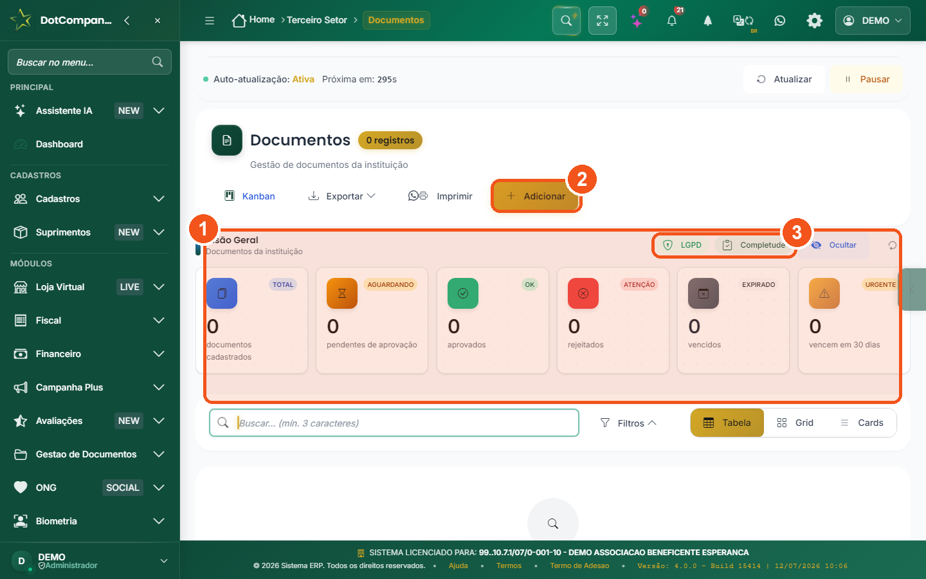Click the blue icon on the TOTAL card
This screenshot has height=579, width=926.
click(222, 293)
